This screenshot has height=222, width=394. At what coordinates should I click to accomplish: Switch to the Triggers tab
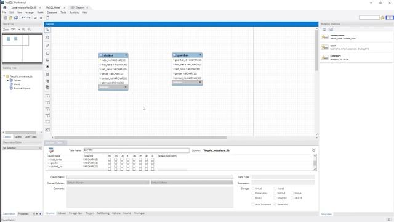click(x=90, y=213)
